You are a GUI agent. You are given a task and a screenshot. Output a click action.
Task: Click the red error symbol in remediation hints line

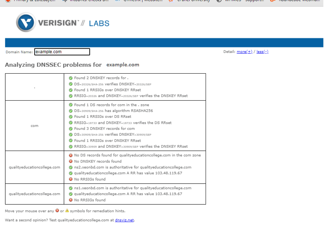click(57, 211)
